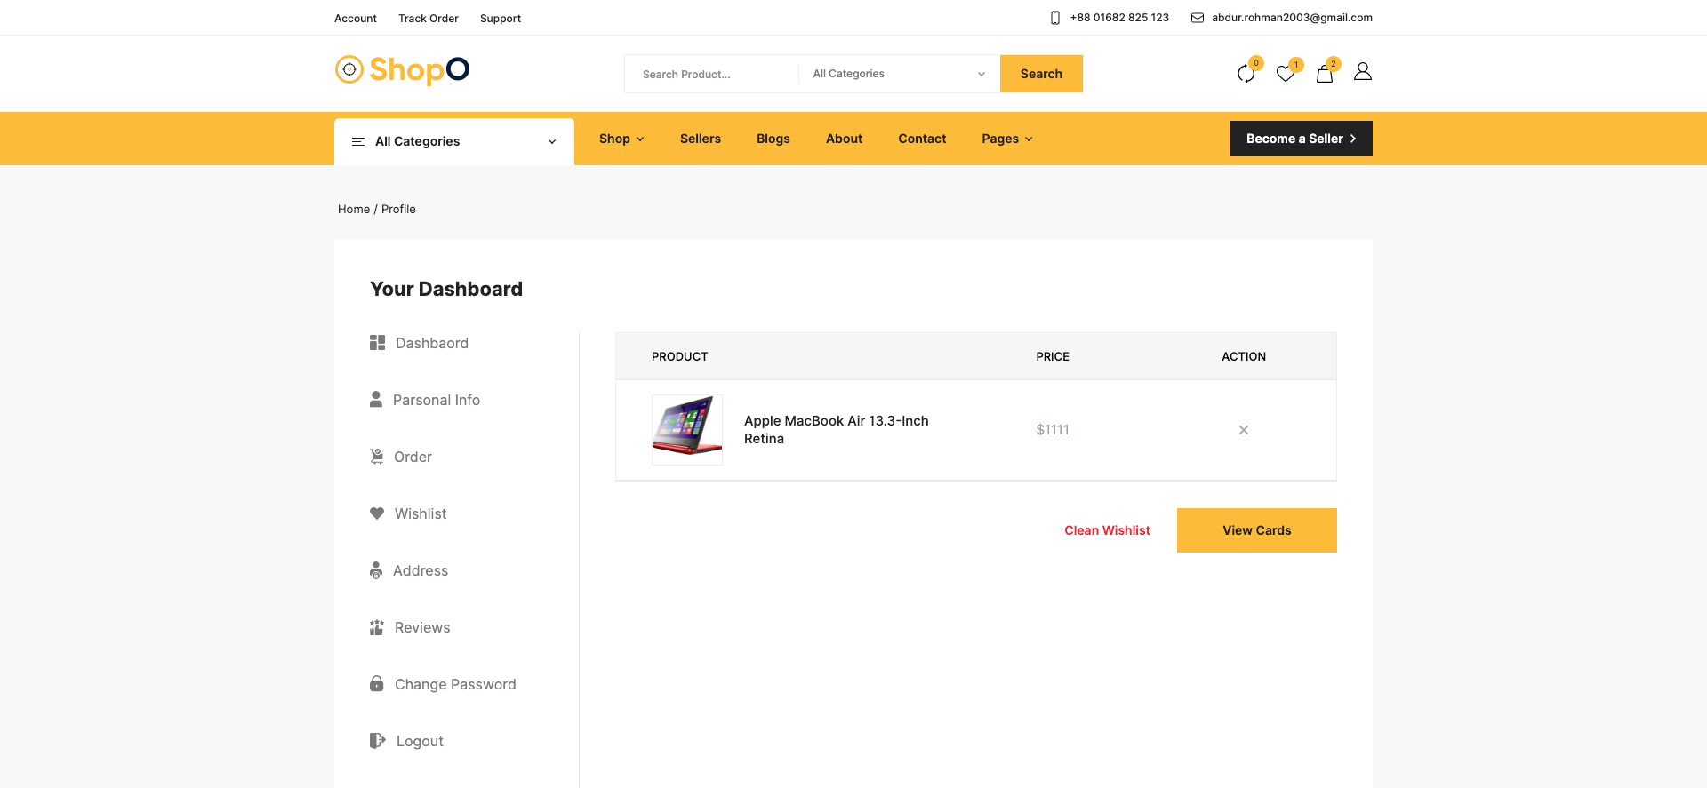Viewport: 1707px width, 788px height.
Task: Open the wishlist heart icon in header
Action: pyautogui.click(x=1285, y=74)
